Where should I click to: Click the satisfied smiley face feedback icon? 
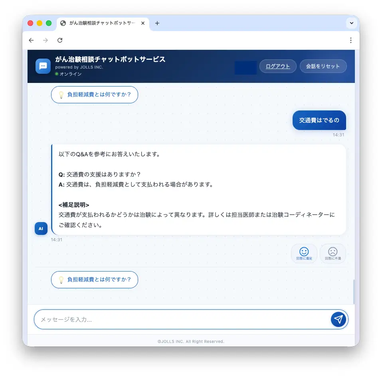[x=304, y=253]
